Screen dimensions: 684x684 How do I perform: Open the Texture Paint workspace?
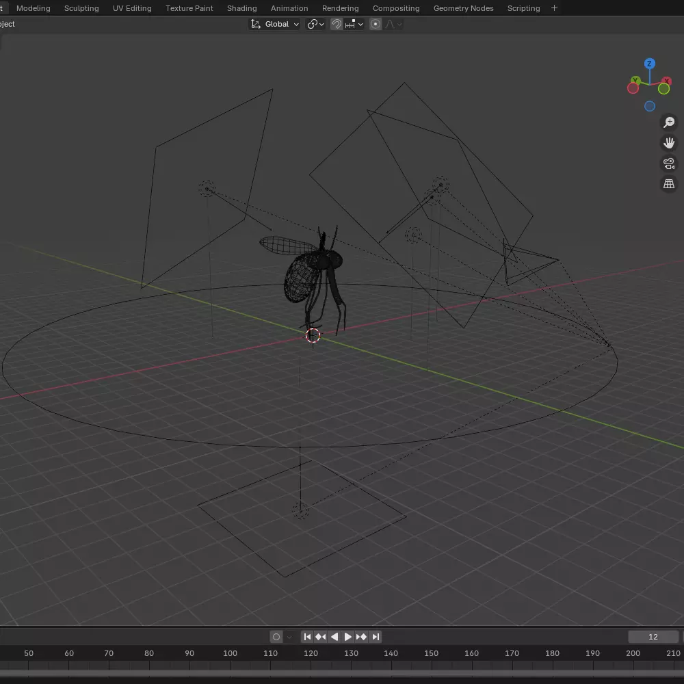[x=189, y=8]
